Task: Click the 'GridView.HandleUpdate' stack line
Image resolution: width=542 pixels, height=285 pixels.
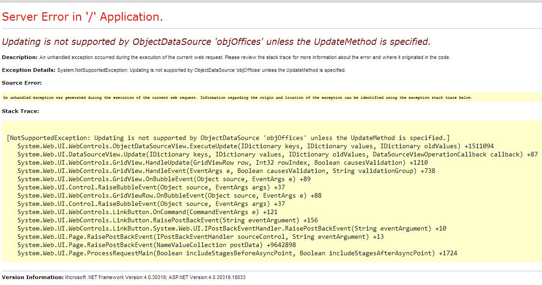Action: click(x=223, y=162)
